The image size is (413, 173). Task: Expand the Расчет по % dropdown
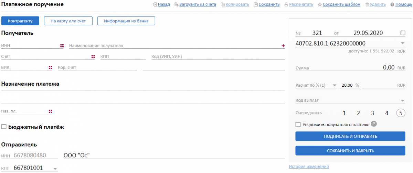(x=334, y=86)
